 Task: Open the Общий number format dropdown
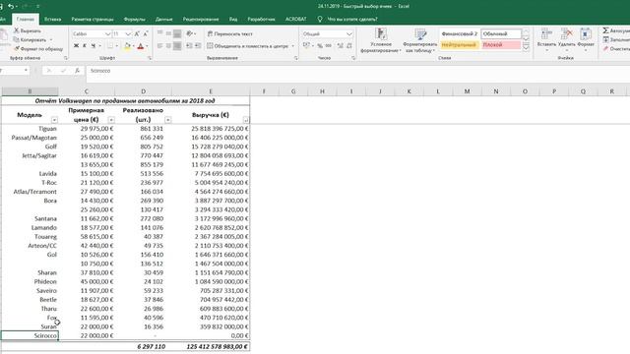(x=348, y=34)
